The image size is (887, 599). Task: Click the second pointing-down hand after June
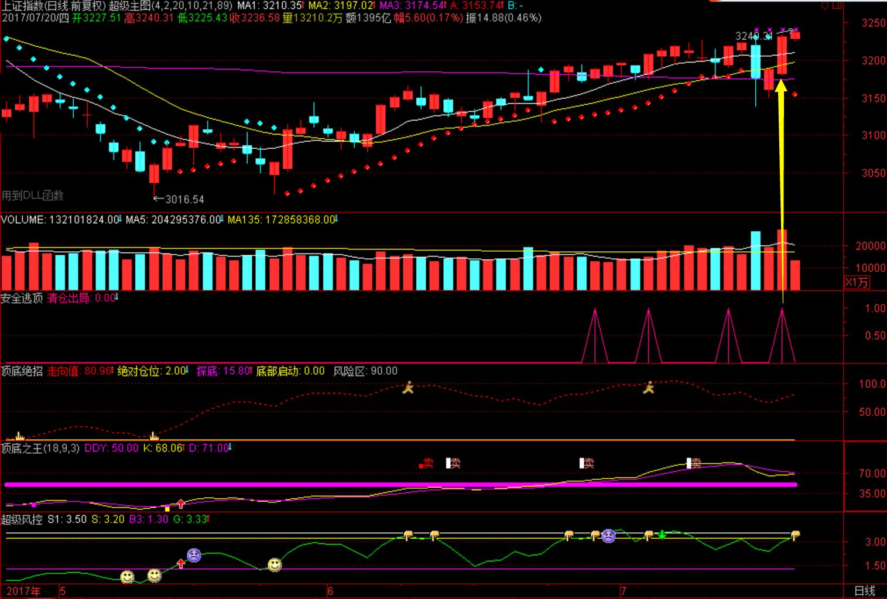434,535
